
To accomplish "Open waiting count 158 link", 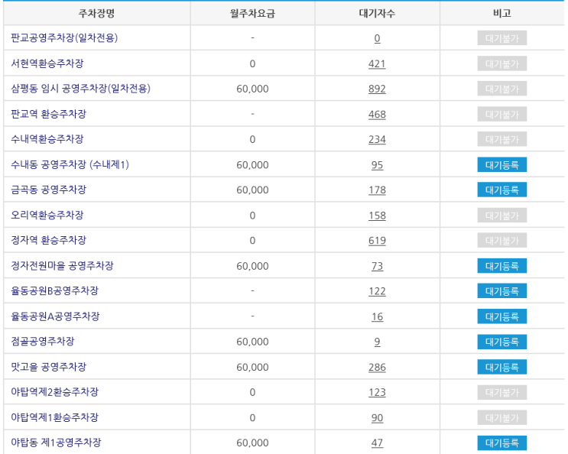I will coord(377,216).
